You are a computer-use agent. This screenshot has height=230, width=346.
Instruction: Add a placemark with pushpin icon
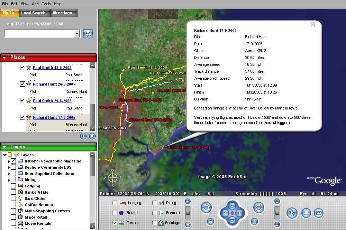coord(292,213)
